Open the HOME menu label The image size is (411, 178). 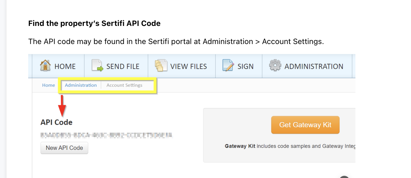click(x=65, y=66)
